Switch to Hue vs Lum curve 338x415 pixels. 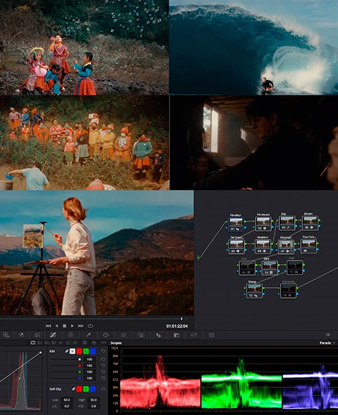point(54,343)
